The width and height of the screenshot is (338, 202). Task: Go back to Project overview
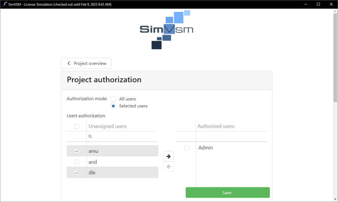pos(86,63)
